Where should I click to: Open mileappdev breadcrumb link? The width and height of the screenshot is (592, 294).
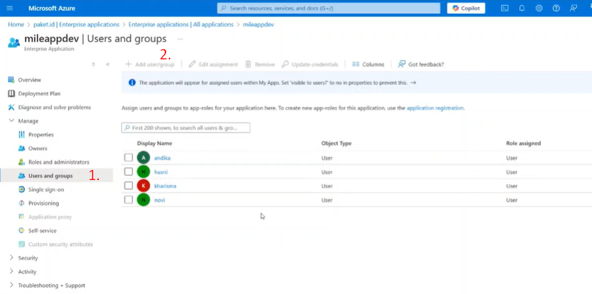pos(258,25)
